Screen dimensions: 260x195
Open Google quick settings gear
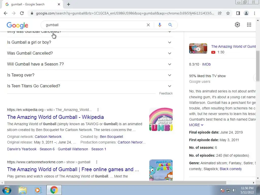237,25
